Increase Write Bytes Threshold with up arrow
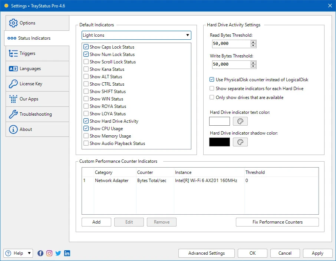Viewport: 336px width, 261px height. pyautogui.click(x=253, y=63)
